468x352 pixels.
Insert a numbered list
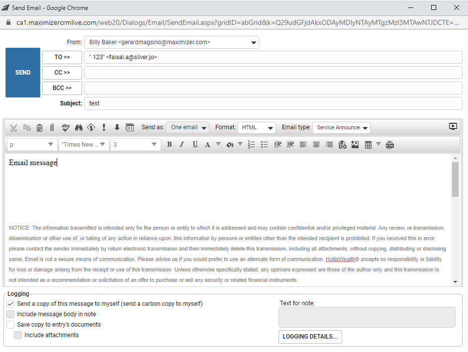pyautogui.click(x=251, y=145)
